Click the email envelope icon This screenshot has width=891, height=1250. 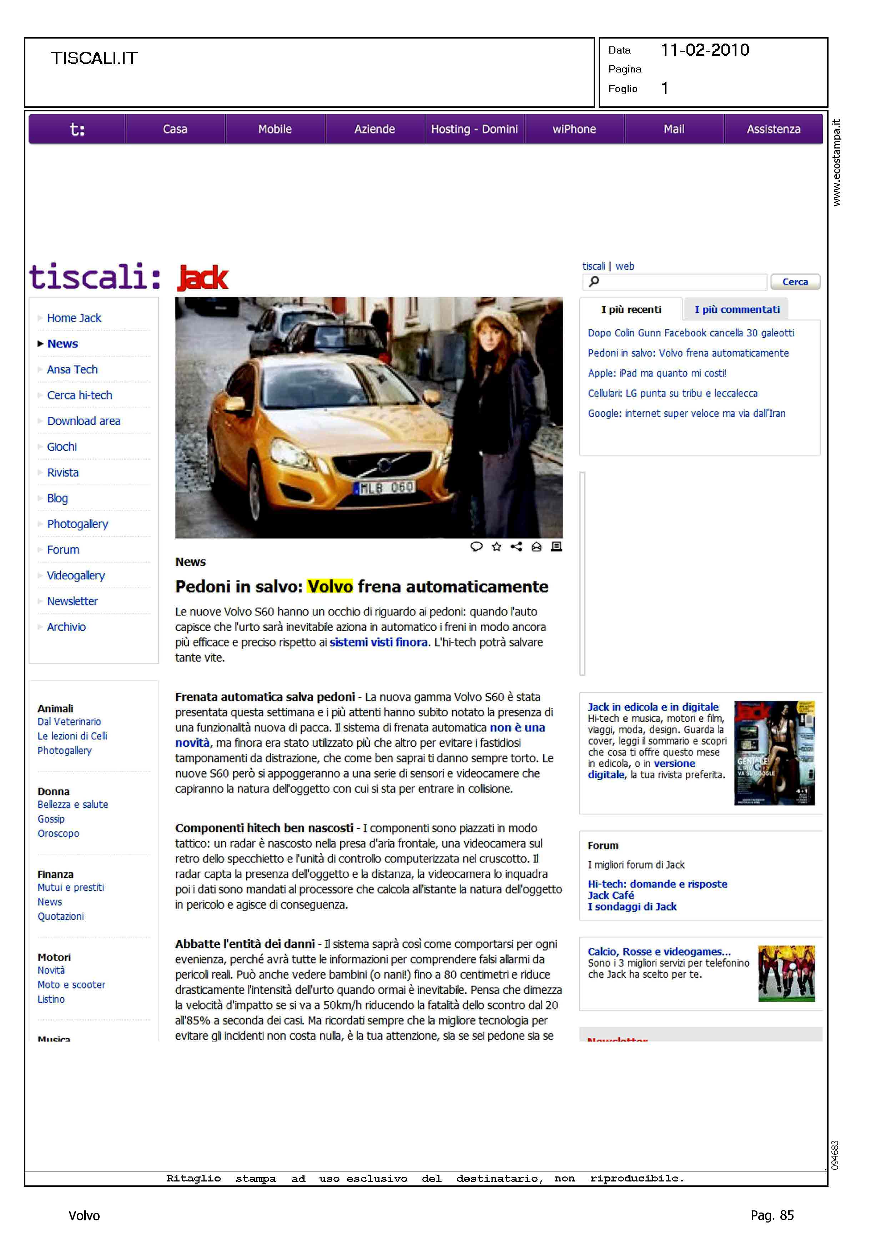click(x=537, y=546)
